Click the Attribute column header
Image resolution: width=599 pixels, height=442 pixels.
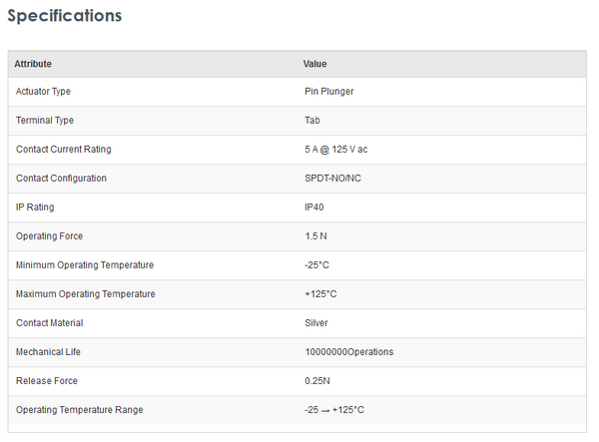[x=33, y=64]
